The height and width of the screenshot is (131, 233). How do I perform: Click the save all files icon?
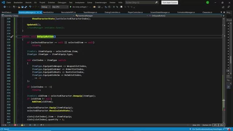(26, 7)
